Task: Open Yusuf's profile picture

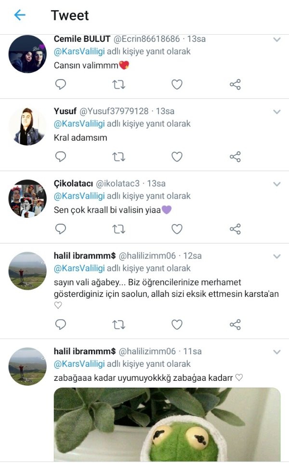Action: 27,126
